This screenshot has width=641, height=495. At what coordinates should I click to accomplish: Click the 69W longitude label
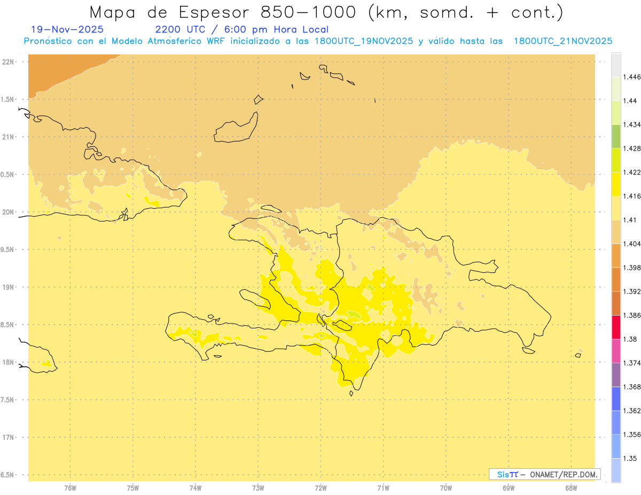[x=509, y=488]
